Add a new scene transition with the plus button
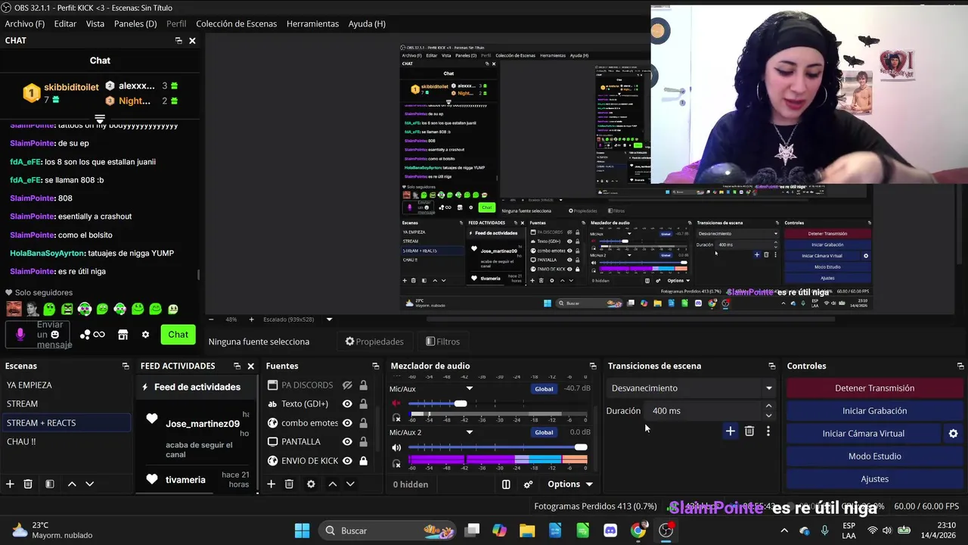The image size is (968, 545). click(730, 431)
